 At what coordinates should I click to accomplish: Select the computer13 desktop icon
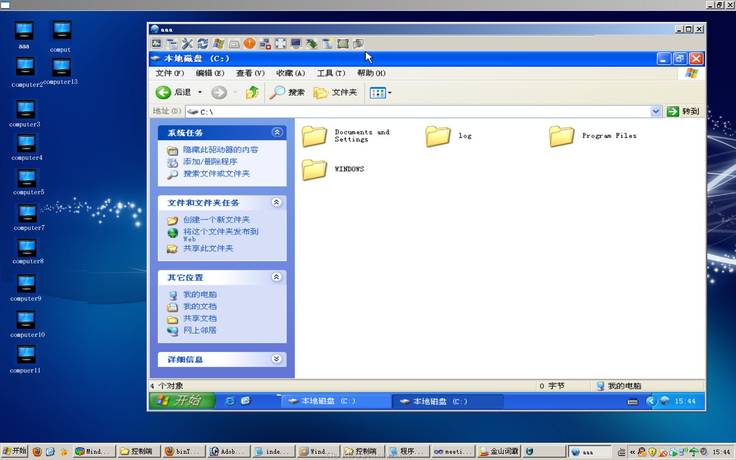tap(60, 71)
